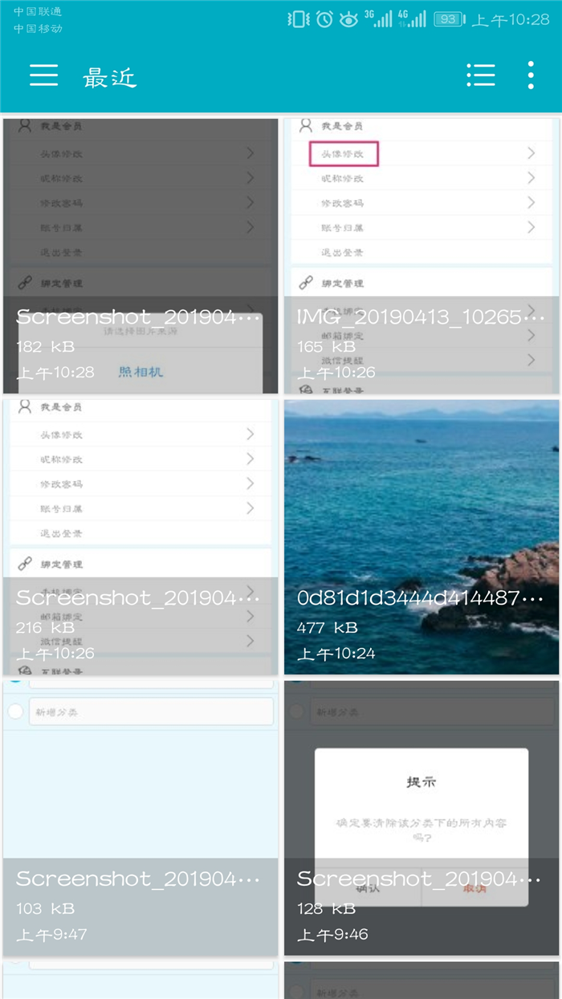Screen dimensions: 562x999
Task: Select the 216 kB screenshot thumbnail
Action: pyautogui.click(x=140, y=537)
